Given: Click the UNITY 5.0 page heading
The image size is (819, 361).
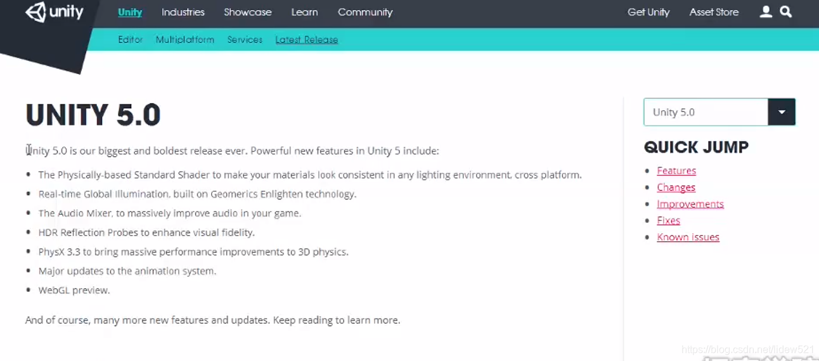Looking at the screenshot, I should (x=93, y=115).
